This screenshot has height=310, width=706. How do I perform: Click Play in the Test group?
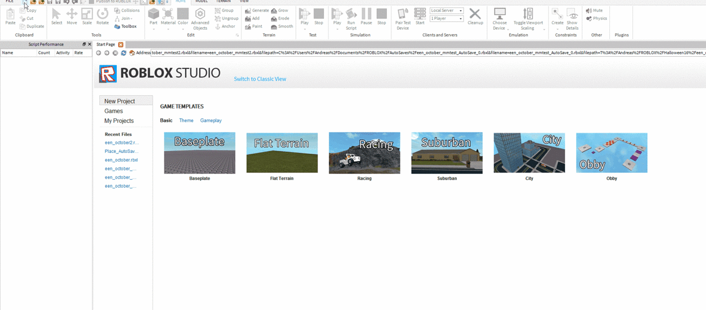(304, 16)
